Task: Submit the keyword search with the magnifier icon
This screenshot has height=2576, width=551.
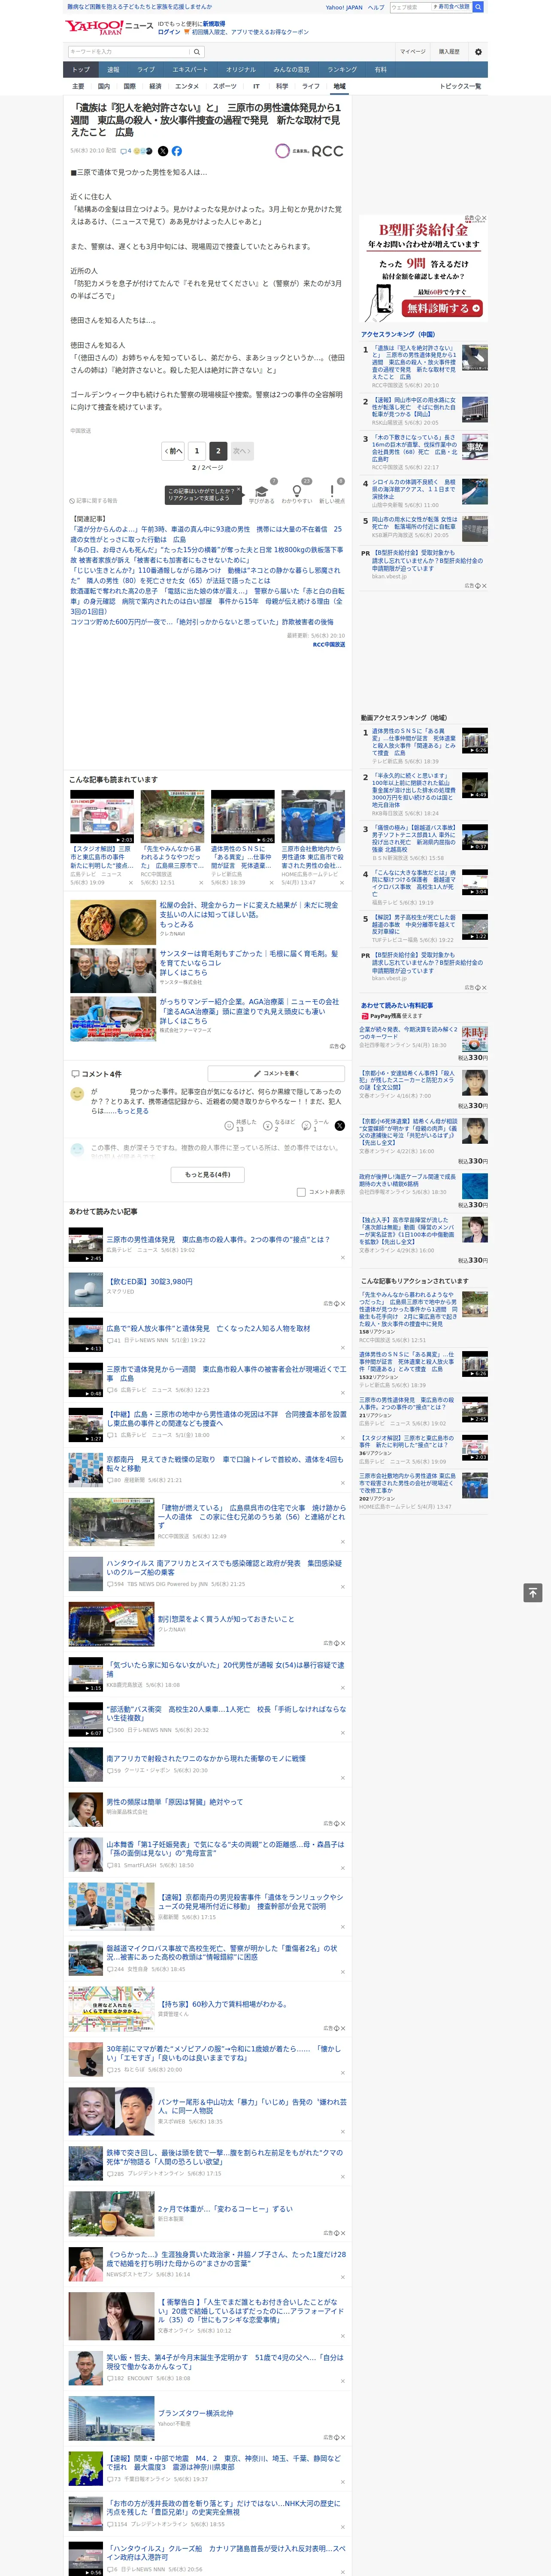Action: pos(197,52)
